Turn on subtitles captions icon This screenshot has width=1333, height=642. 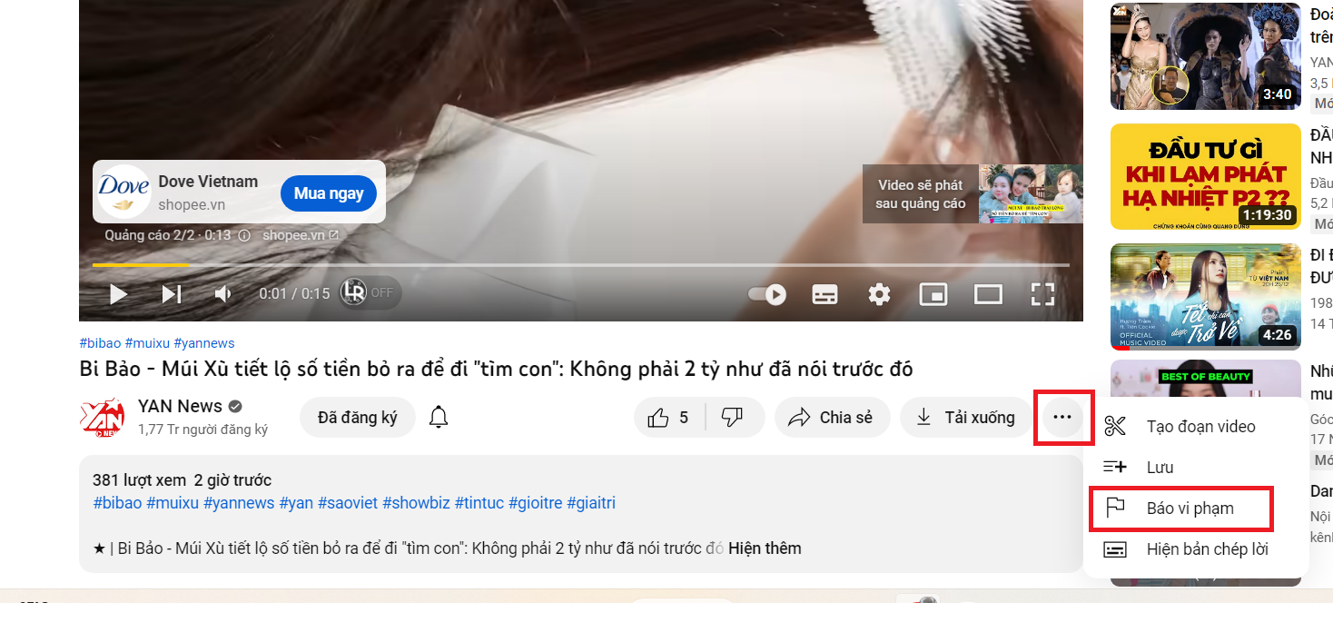coord(824,294)
